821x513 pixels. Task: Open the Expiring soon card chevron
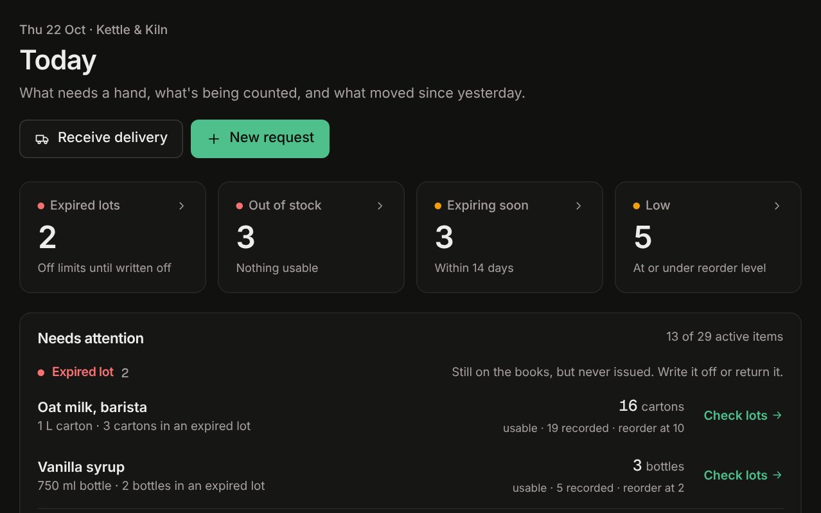click(x=578, y=206)
